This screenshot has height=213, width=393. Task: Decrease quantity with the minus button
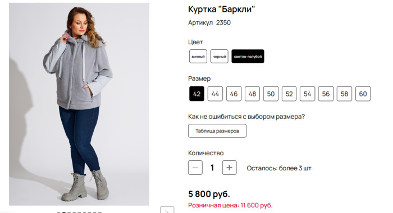pyautogui.click(x=195, y=168)
